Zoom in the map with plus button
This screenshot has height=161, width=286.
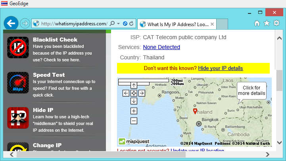[134, 111]
